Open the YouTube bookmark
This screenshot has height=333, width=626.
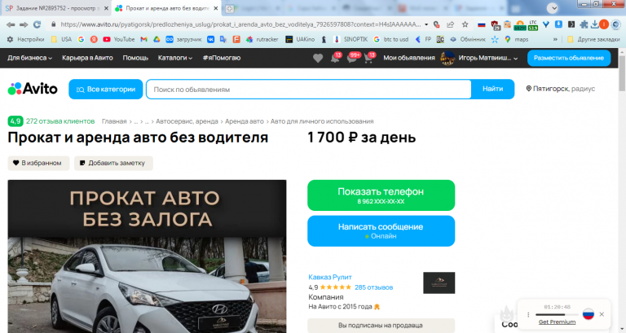(x=118, y=39)
